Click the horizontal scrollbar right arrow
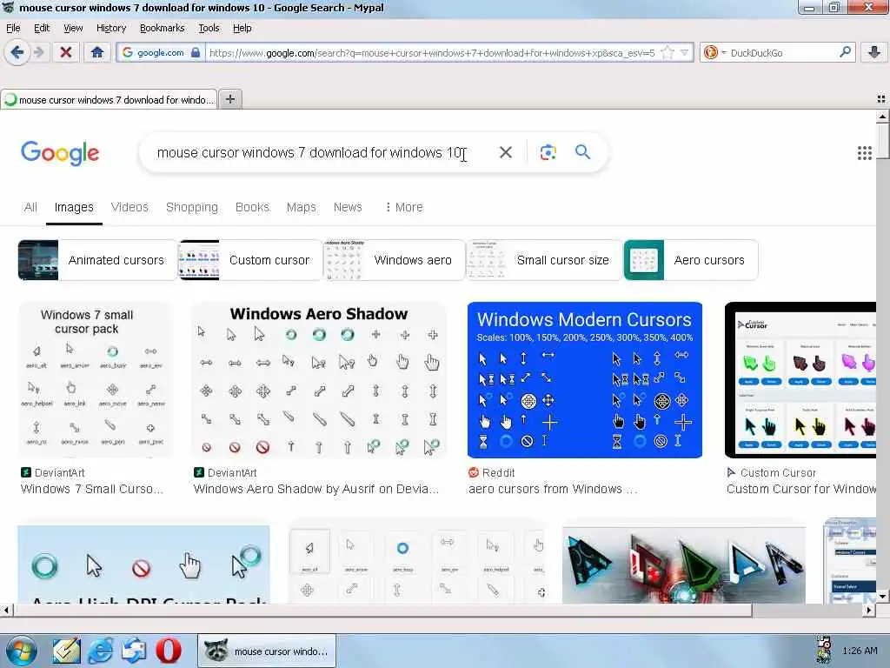890x668 pixels. pos(868,611)
